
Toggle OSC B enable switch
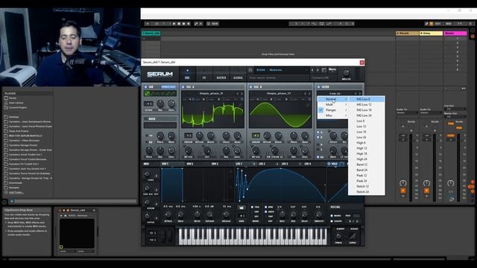(250, 87)
